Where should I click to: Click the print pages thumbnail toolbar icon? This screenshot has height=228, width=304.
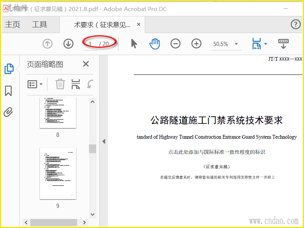click(76, 84)
